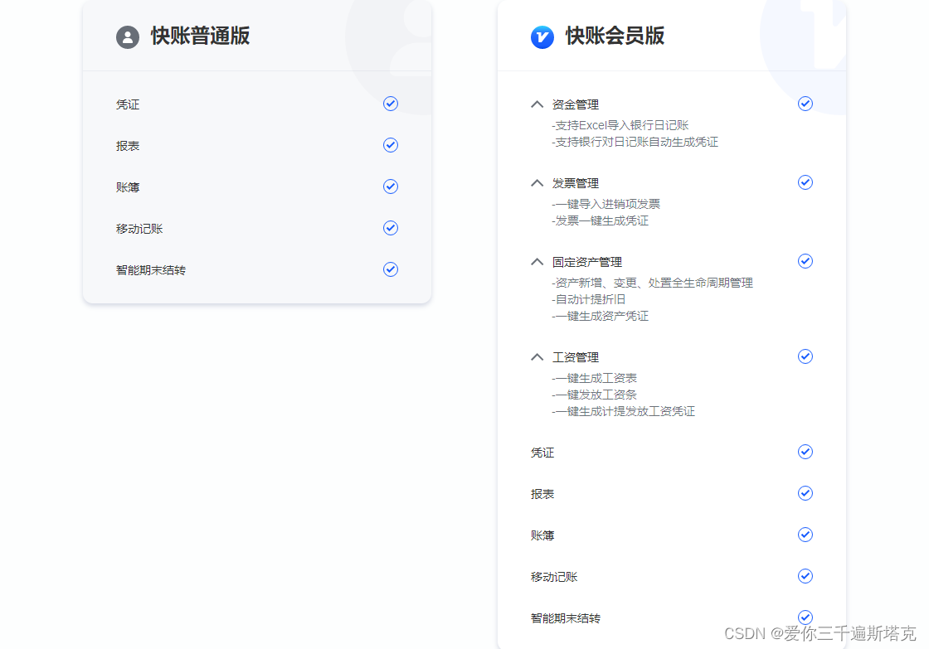929x649 pixels.
Task: Click the 智能期末结转 label in 快账普通版
Action: tap(151, 270)
